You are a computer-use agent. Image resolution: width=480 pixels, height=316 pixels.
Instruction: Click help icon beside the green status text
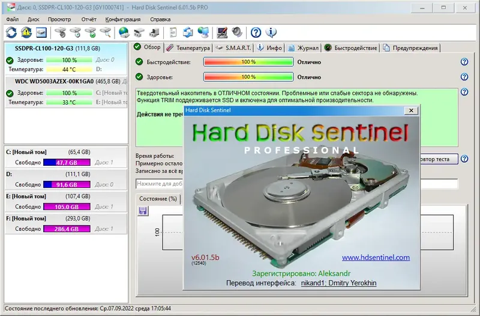point(464,92)
